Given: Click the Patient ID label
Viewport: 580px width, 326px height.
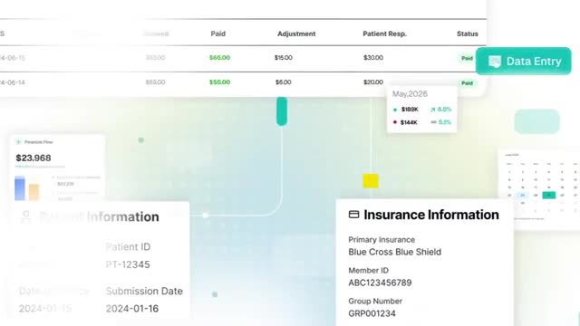Looking at the screenshot, I should (x=128, y=247).
